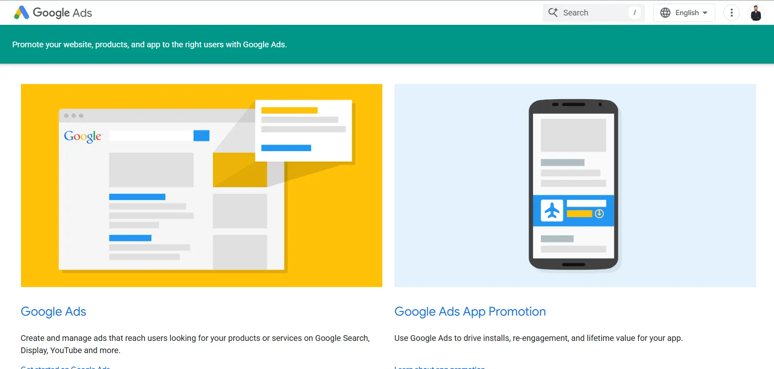Open the user profile avatar
This screenshot has width=774, height=369.
click(756, 13)
